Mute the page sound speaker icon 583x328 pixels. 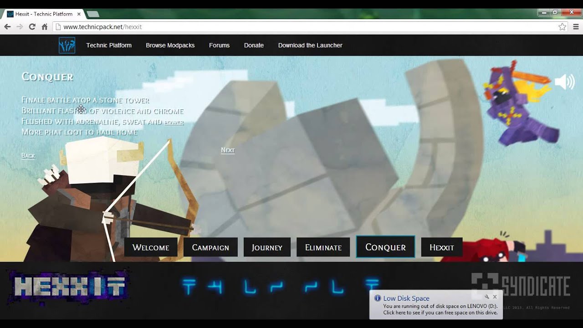(x=564, y=82)
